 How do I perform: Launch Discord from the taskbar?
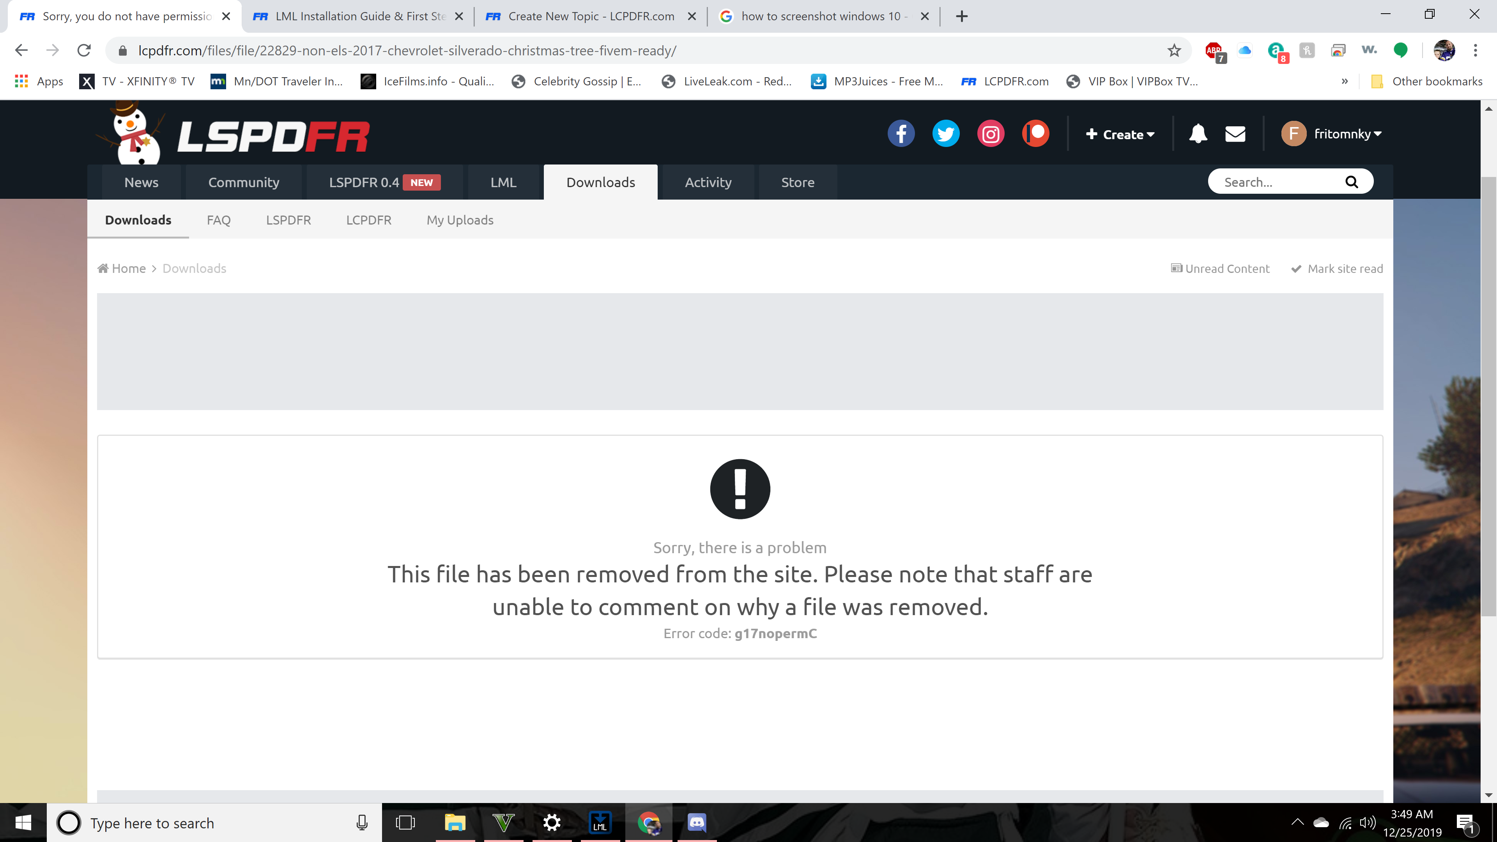tap(696, 822)
